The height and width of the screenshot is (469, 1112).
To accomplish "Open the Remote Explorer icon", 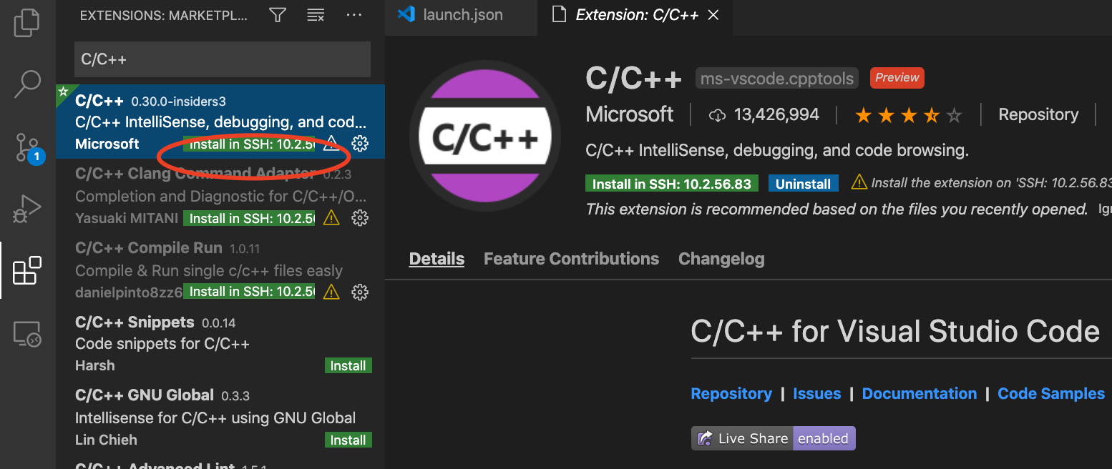I will click(x=27, y=334).
